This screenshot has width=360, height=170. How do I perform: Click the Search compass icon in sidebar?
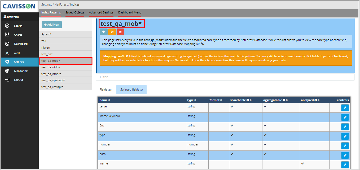[7, 26]
